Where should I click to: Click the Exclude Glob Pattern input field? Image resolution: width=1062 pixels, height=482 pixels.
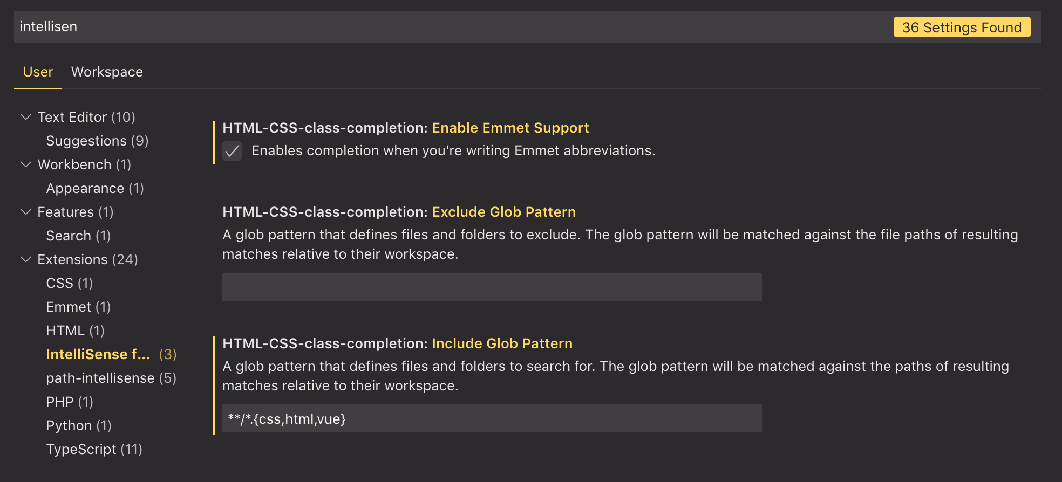(491, 286)
